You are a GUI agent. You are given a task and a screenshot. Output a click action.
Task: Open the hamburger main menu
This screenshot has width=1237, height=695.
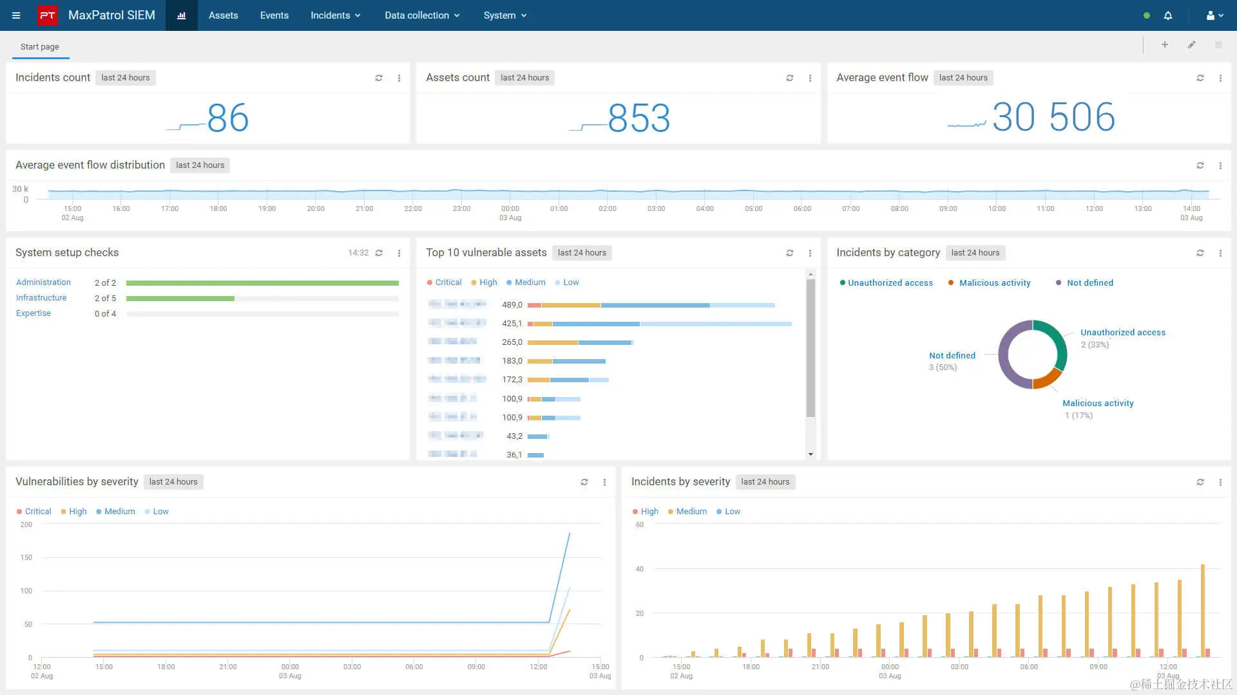point(16,15)
